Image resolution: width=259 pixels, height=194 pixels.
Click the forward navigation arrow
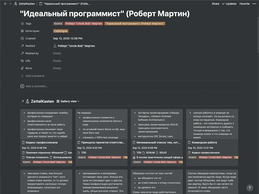click(x=10, y=3)
